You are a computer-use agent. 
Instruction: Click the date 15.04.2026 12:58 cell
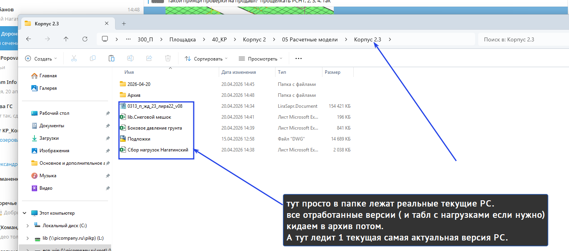238,139
